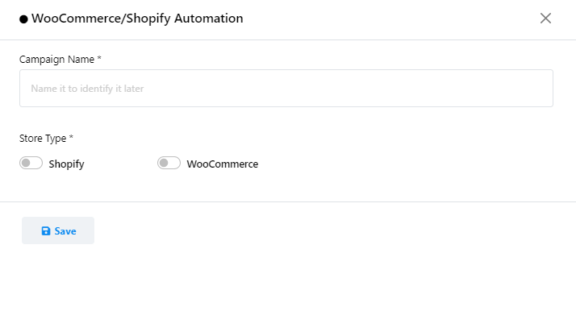The image size is (576, 328).
Task: Click the Shopify label text
Action: (x=66, y=164)
